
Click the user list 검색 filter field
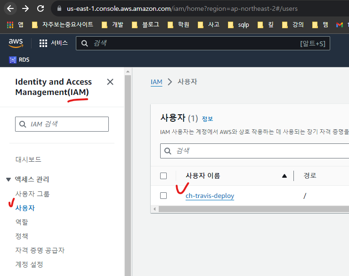point(254,151)
